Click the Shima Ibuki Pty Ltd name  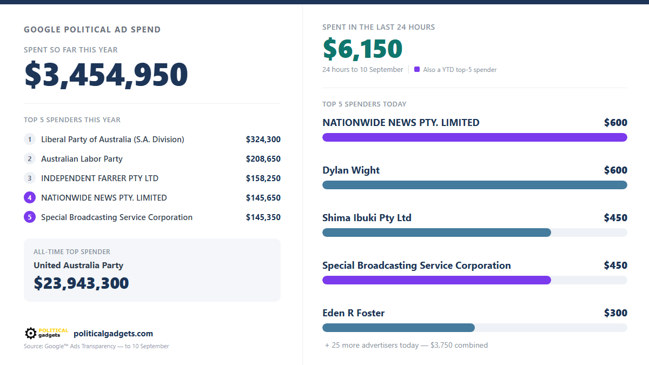[x=367, y=218]
